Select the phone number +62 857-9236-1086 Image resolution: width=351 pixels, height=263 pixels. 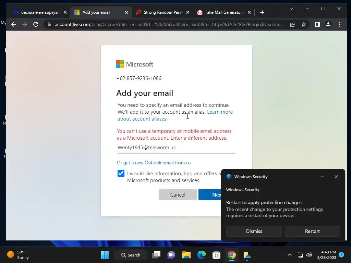pyautogui.click(x=139, y=78)
